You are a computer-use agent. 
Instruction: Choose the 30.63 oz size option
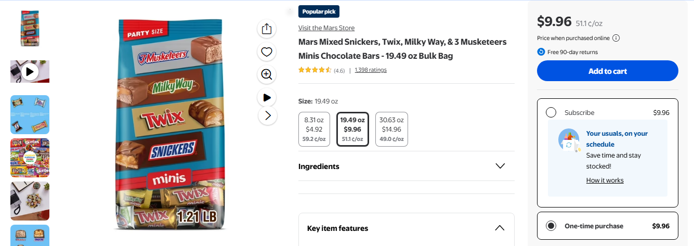391,129
